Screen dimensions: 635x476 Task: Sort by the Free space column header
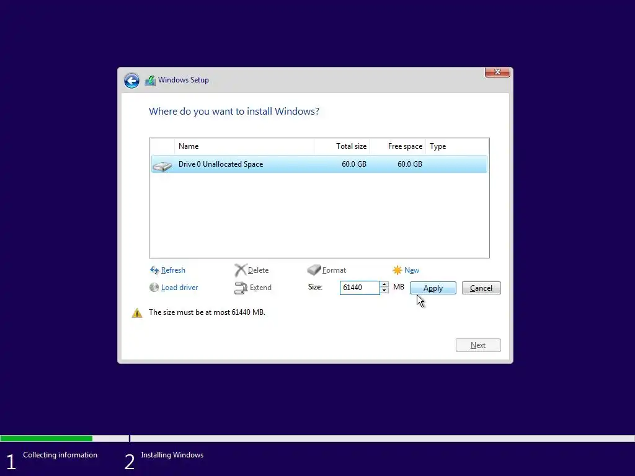click(x=397, y=146)
